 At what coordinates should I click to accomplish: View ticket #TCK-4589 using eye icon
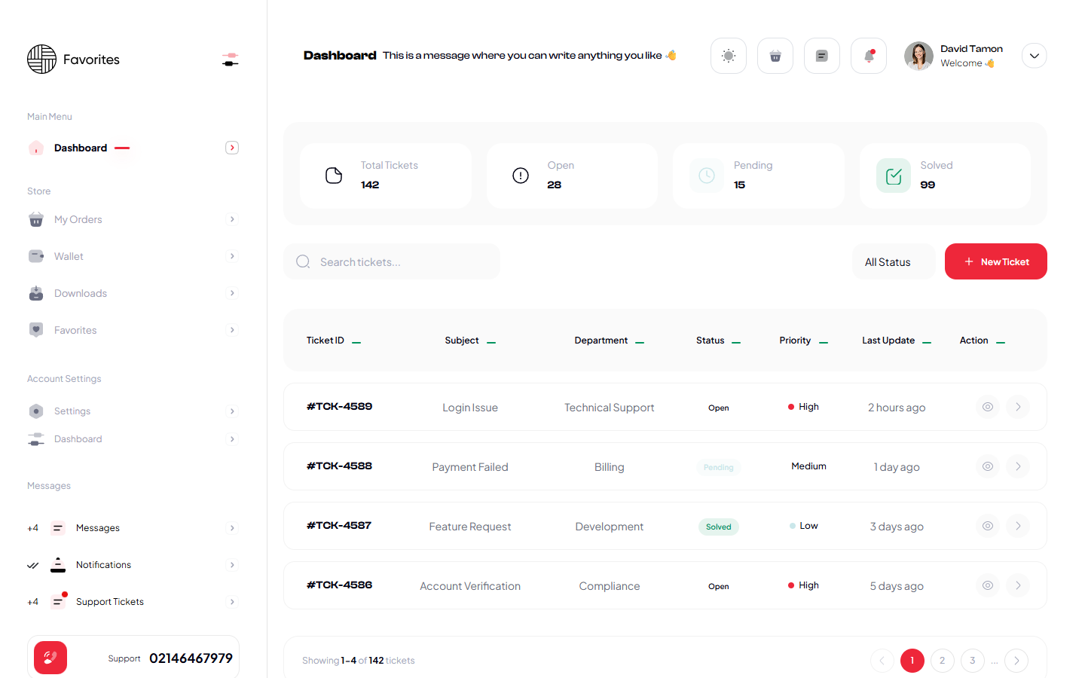[x=987, y=407]
